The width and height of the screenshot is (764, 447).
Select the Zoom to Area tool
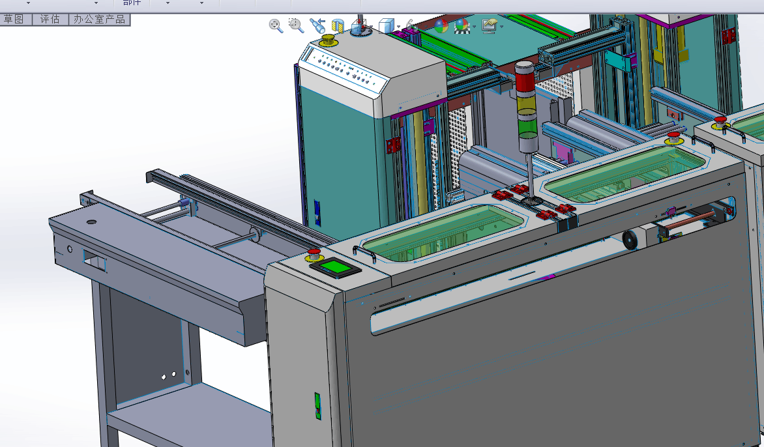296,25
